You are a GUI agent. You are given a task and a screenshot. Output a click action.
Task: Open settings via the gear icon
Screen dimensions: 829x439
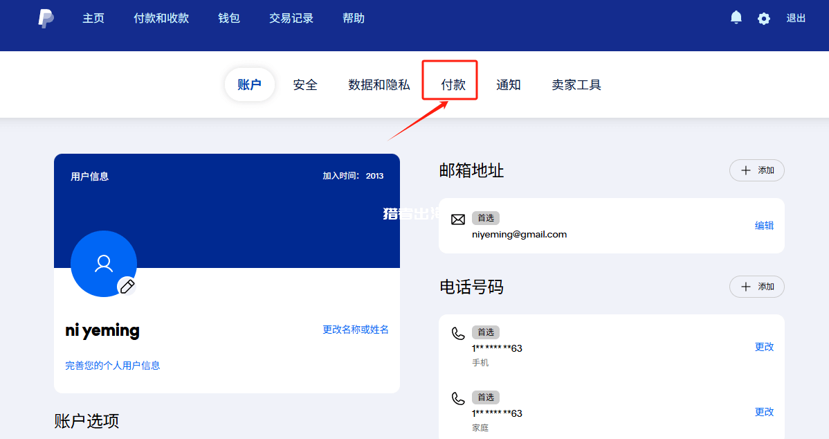(763, 19)
